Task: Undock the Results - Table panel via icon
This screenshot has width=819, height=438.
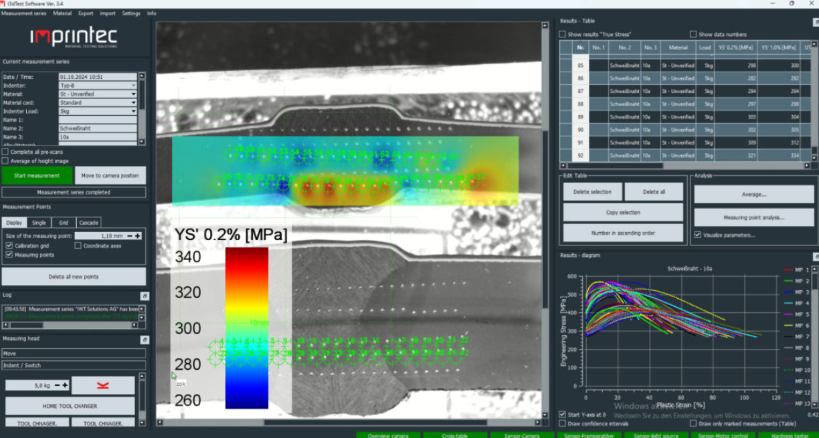Action: (816, 21)
